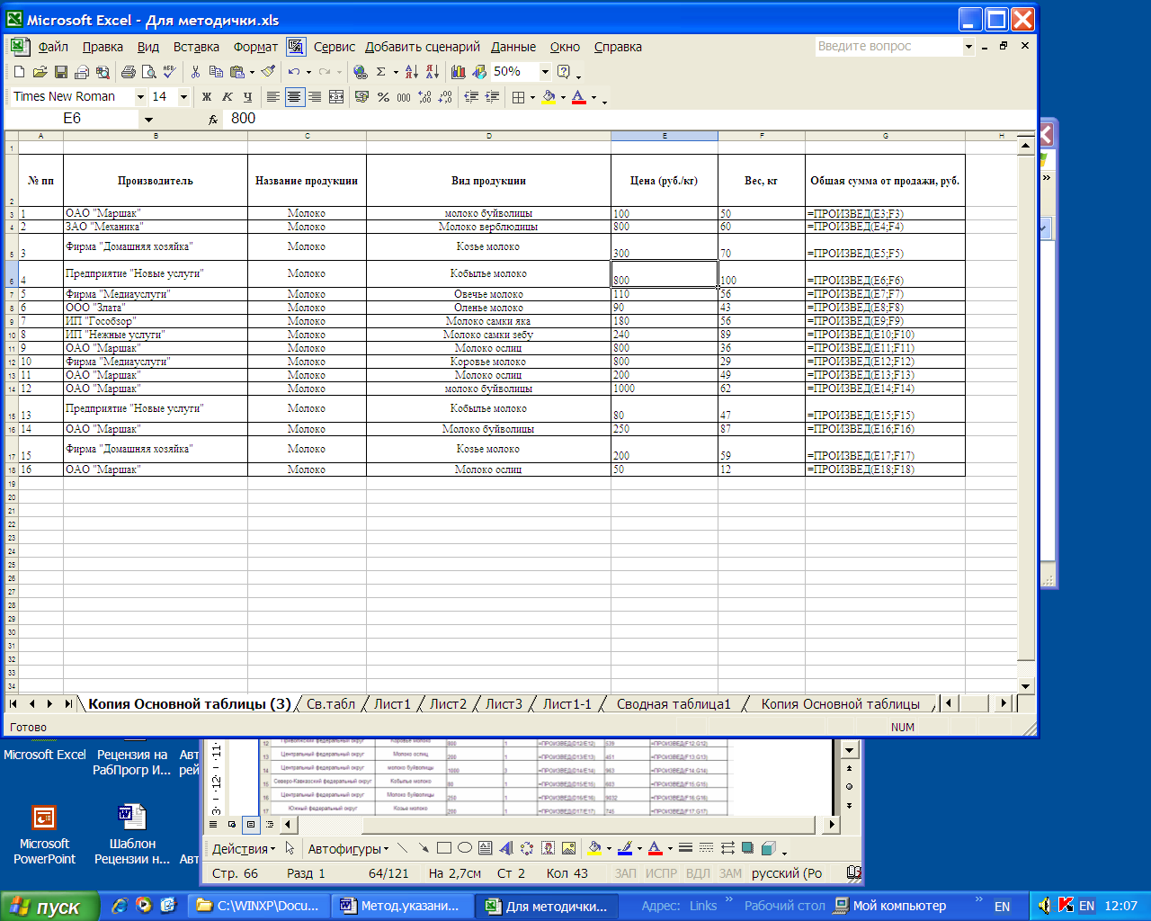
Task: Expand the Name Box dropdown arrow
Action: pos(148,119)
